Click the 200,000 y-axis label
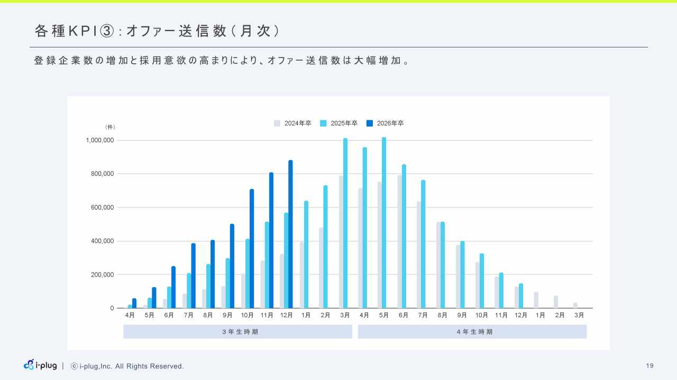Screen dimensions: 677x380 point(103,274)
